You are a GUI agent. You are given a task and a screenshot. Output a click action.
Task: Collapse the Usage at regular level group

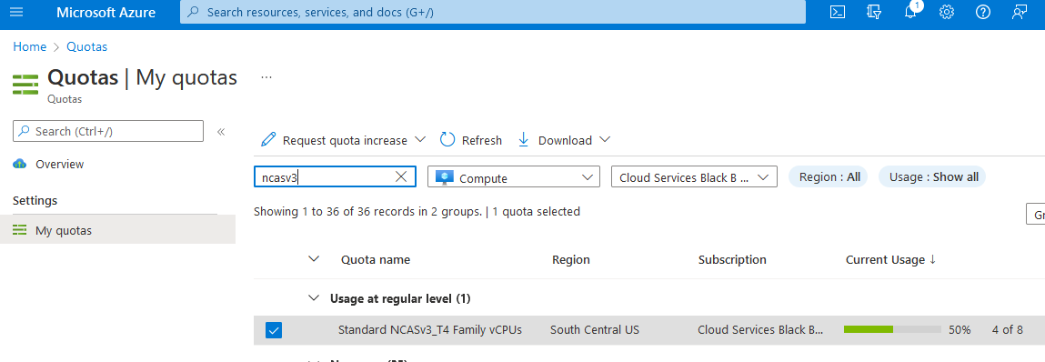click(x=313, y=298)
